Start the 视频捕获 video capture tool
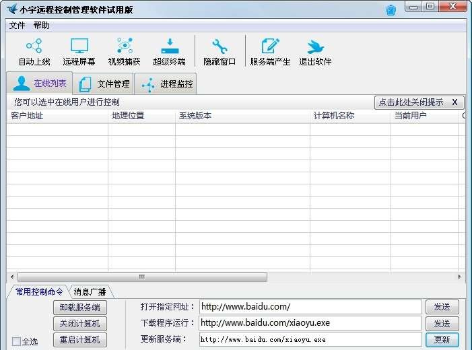Viewport: 472px width, 350px height. coord(124,52)
